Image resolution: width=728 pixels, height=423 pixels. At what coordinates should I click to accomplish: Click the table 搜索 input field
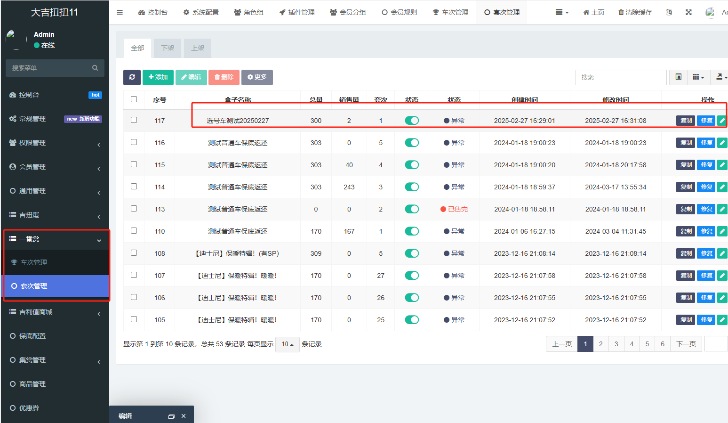pos(620,77)
